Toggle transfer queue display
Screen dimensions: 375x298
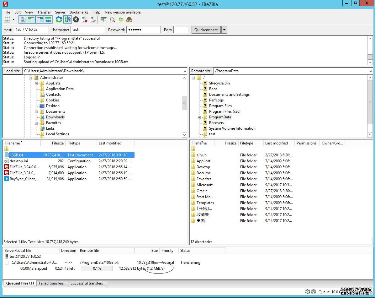tap(48, 20)
